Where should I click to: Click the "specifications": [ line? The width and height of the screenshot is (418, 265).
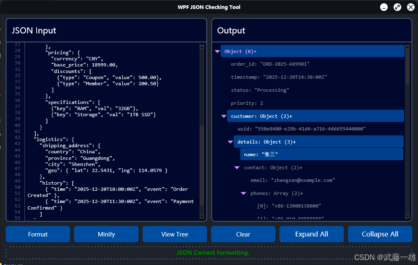(x=73, y=102)
